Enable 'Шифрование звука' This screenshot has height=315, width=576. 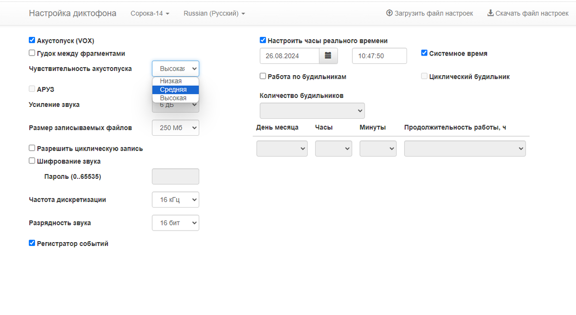[x=32, y=162]
